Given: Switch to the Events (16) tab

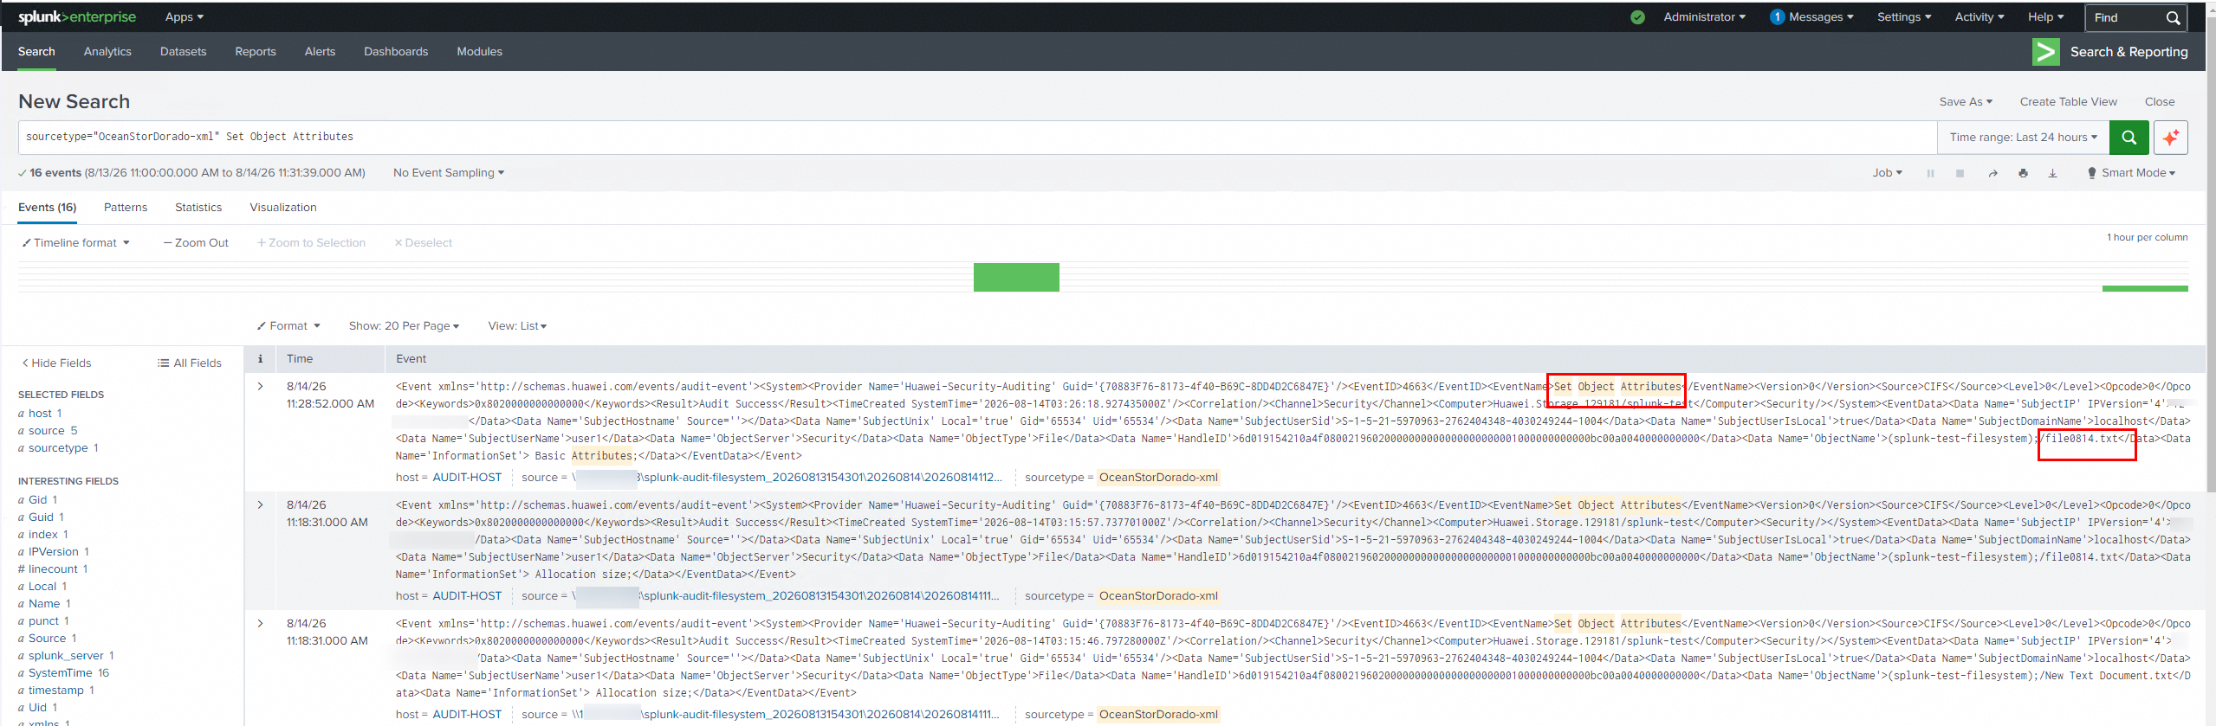Looking at the screenshot, I should [47, 208].
